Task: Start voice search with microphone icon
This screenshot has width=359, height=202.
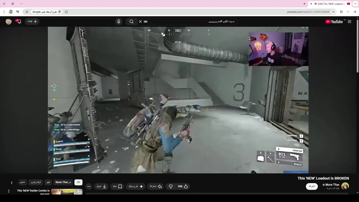Action: [x=119, y=22]
